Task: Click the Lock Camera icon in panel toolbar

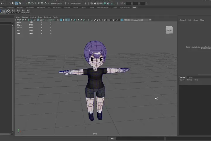Action: coord(20,20)
